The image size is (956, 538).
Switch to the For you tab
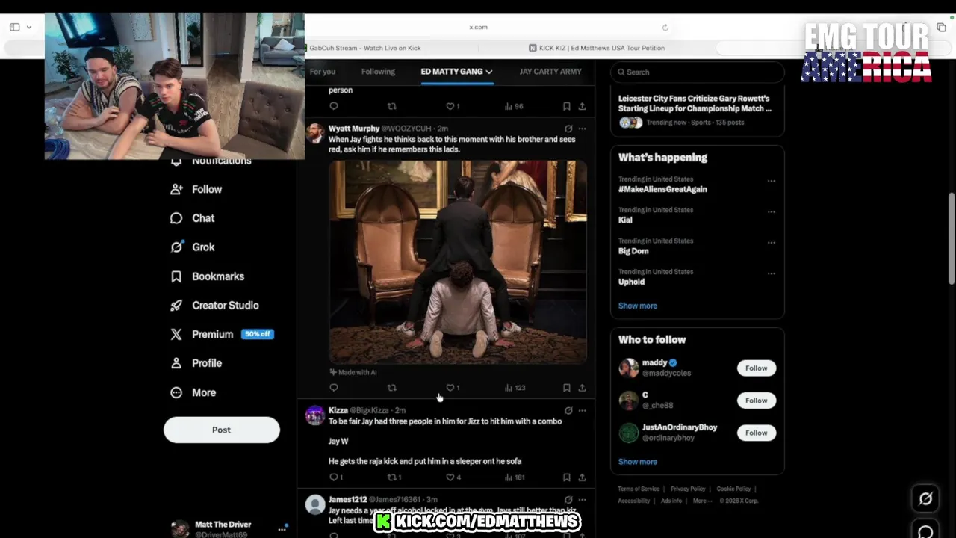pos(323,72)
